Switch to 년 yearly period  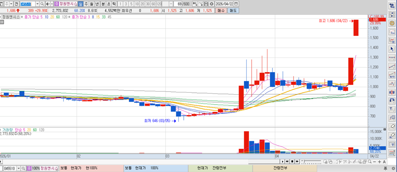click(x=97, y=4)
